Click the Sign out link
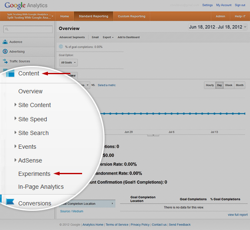250x230 pixels. point(240,5)
